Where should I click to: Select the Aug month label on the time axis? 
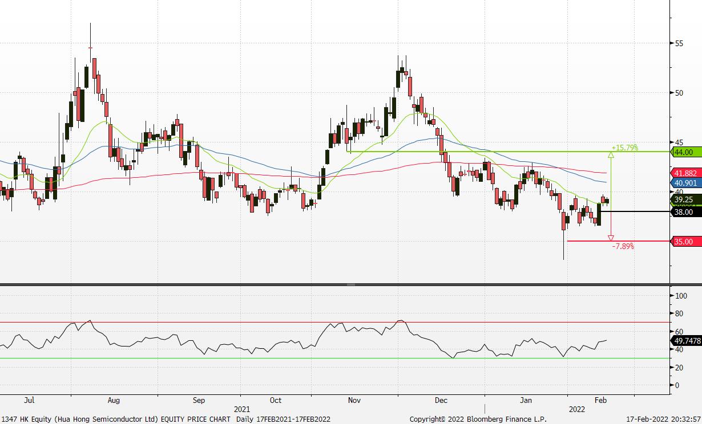click(114, 401)
